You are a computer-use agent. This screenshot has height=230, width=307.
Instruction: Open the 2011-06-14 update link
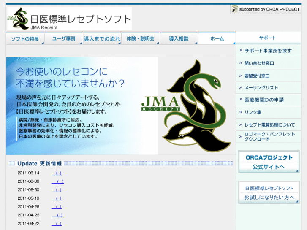57,173
